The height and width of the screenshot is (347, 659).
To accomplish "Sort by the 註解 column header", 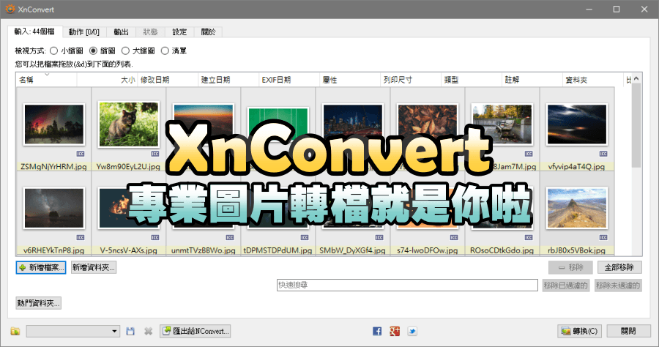I will pos(532,80).
